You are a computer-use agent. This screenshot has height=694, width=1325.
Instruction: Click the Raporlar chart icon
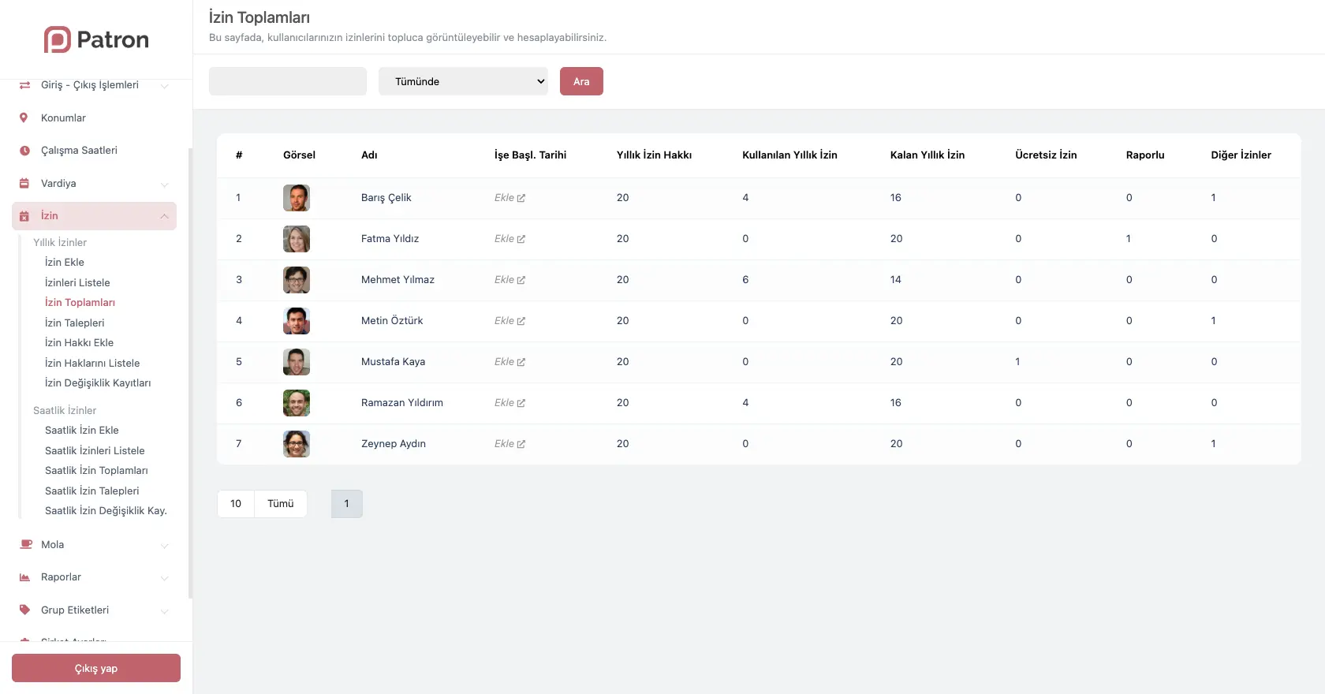click(x=24, y=577)
